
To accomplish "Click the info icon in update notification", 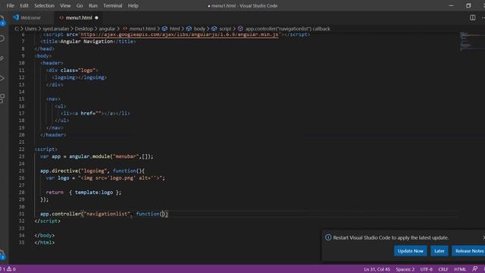I will 328,237.
